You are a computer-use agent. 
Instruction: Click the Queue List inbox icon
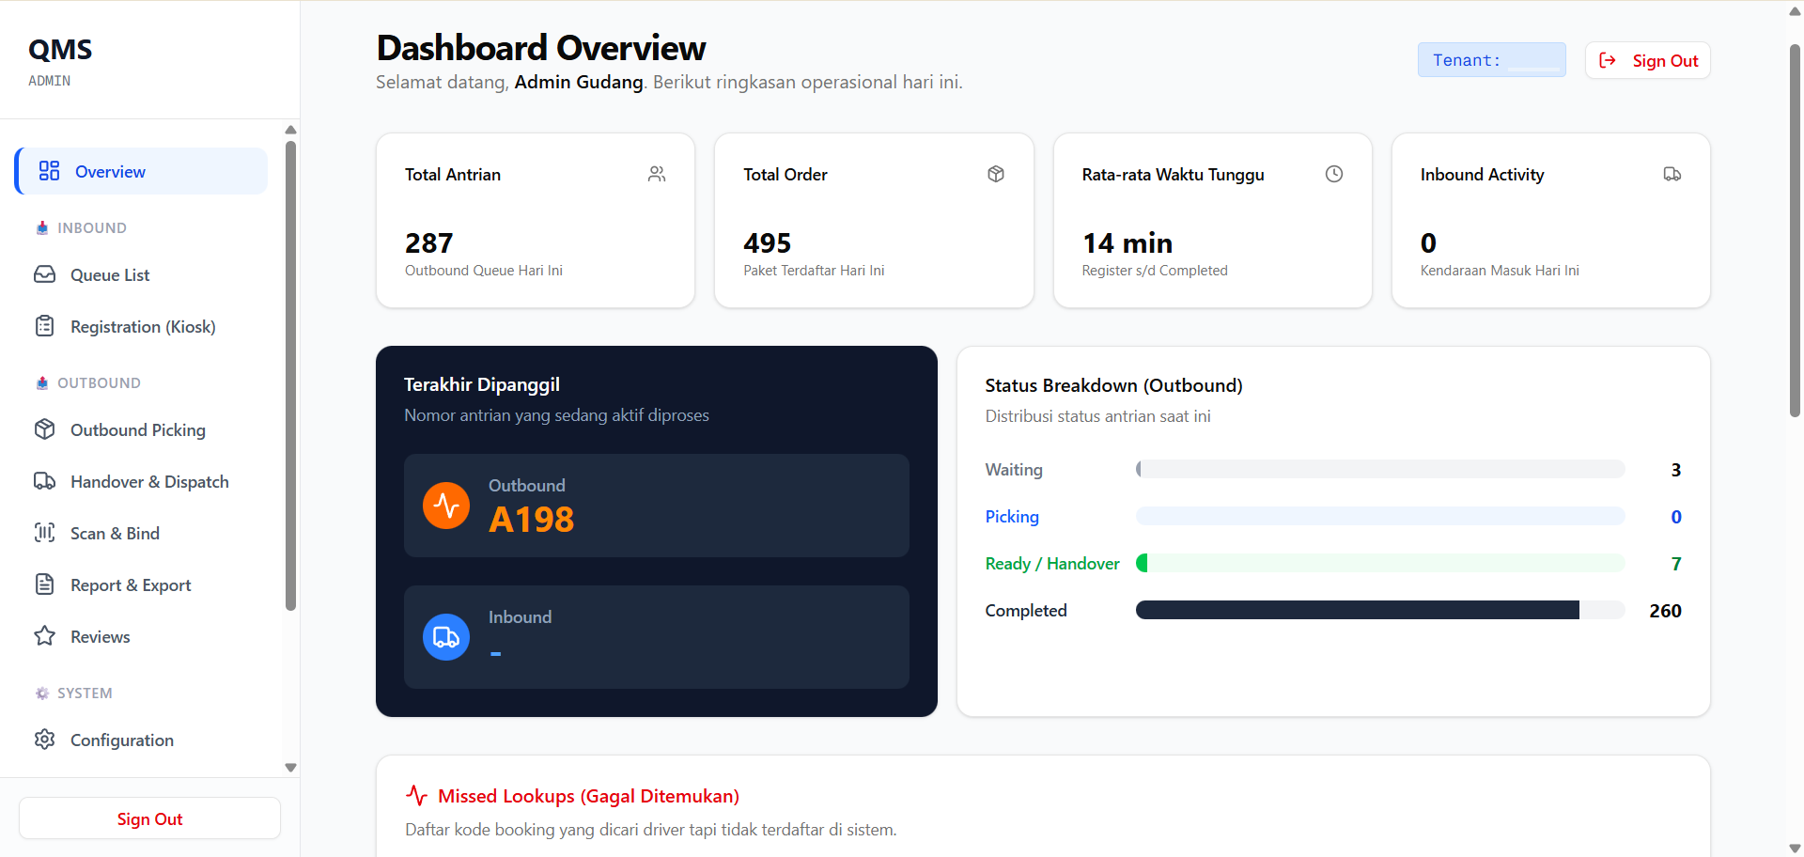(x=45, y=274)
